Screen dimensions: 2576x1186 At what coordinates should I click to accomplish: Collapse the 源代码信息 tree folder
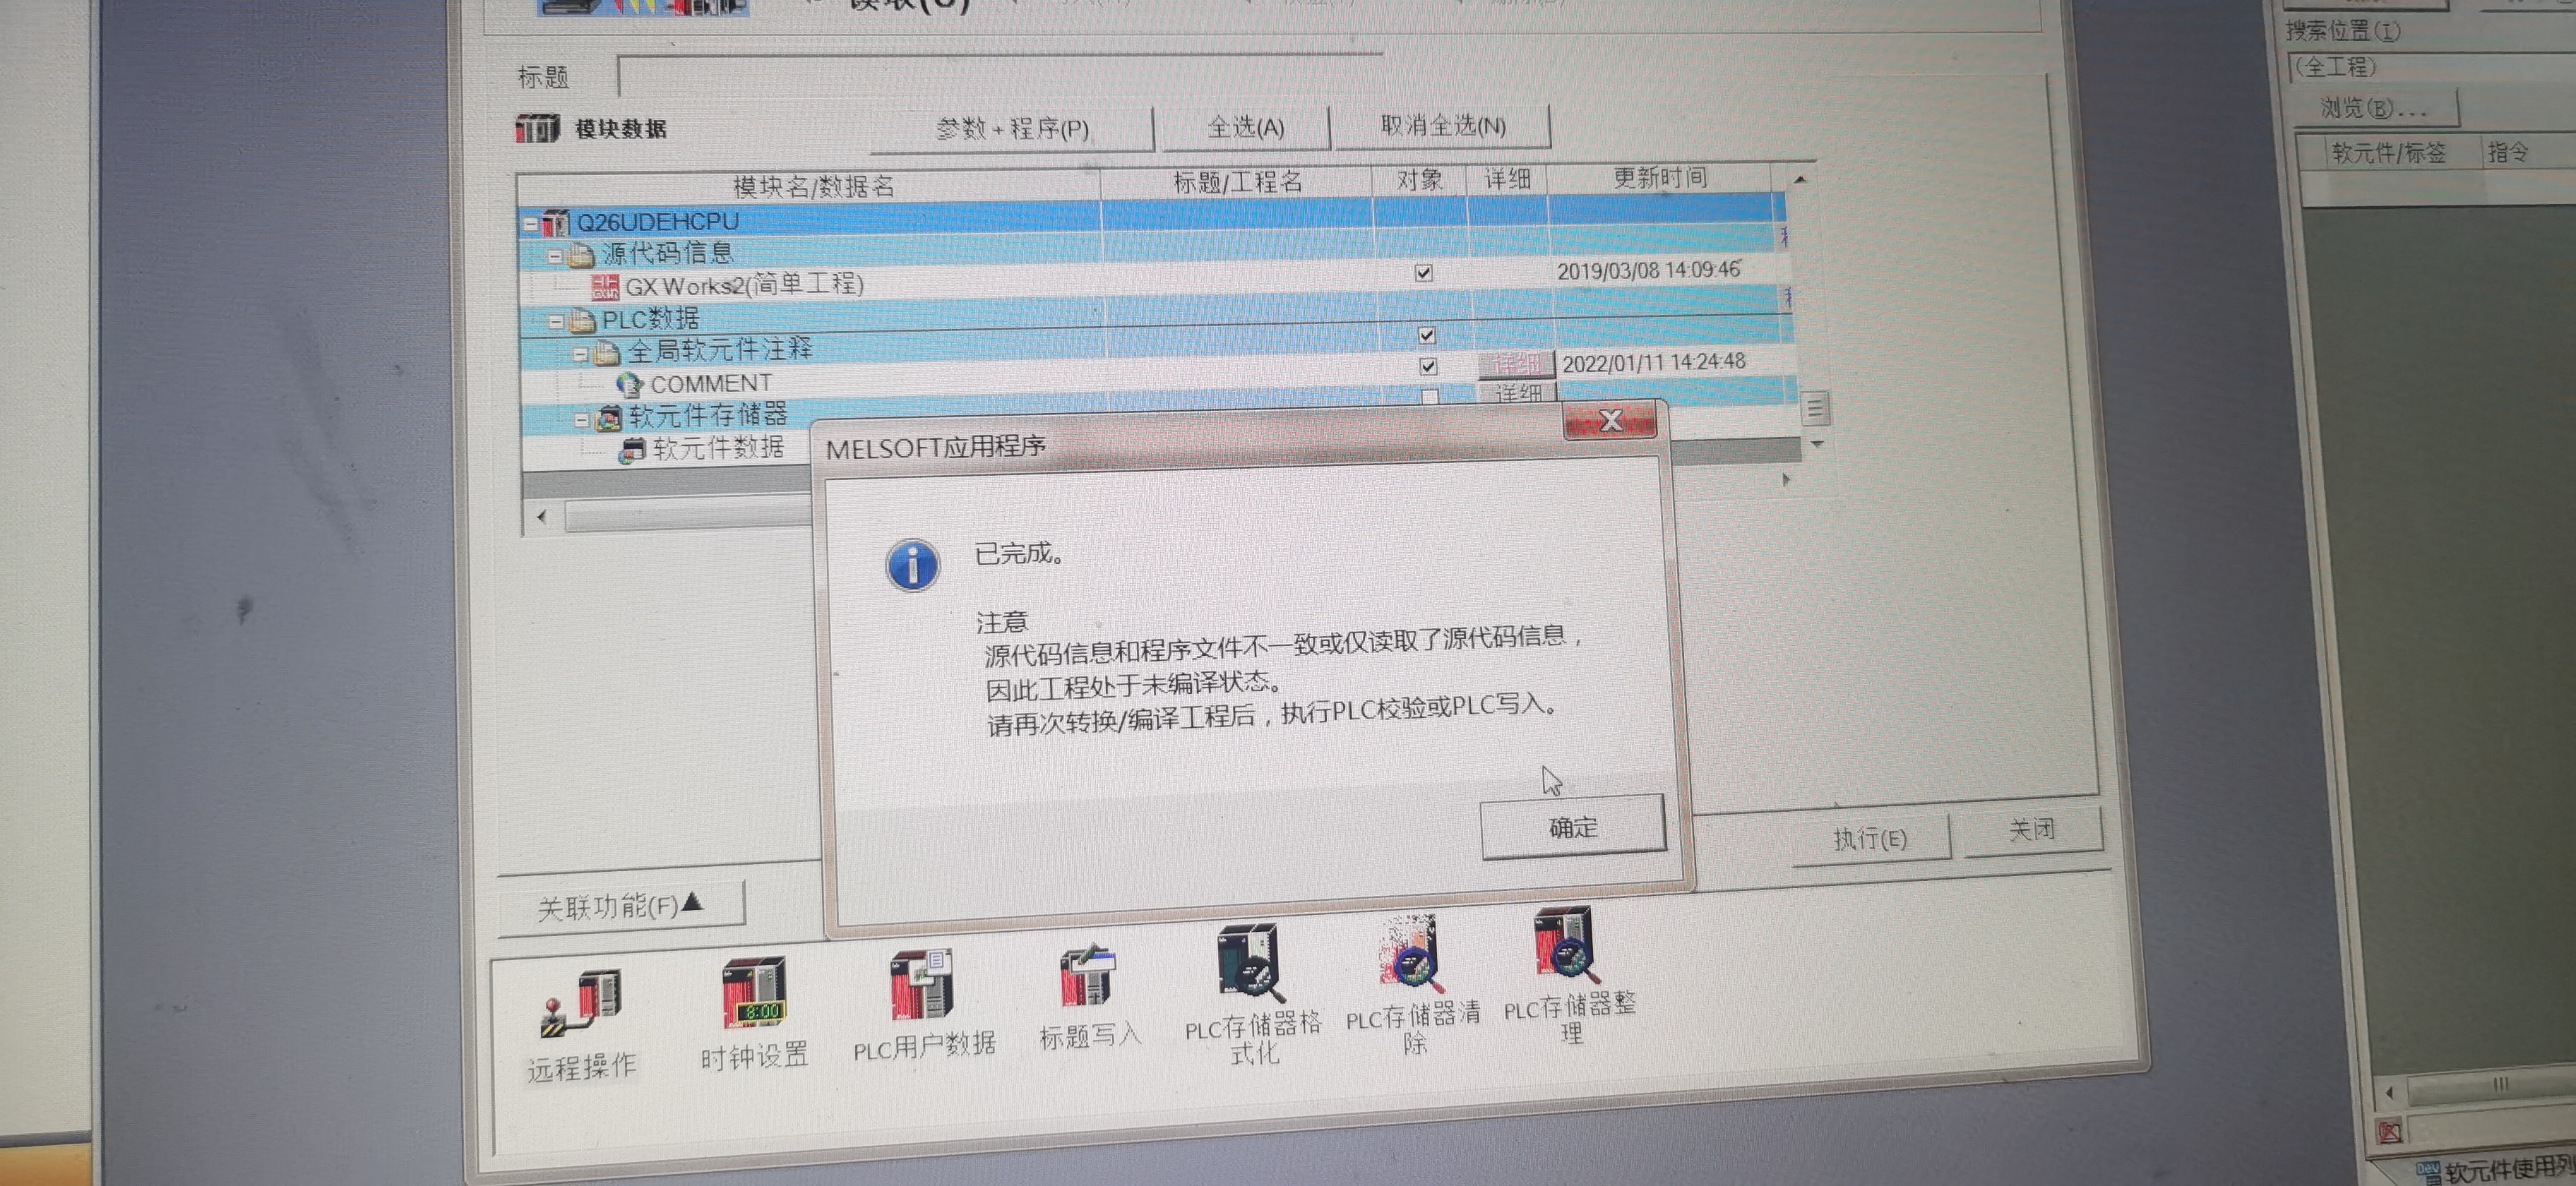coord(555,257)
